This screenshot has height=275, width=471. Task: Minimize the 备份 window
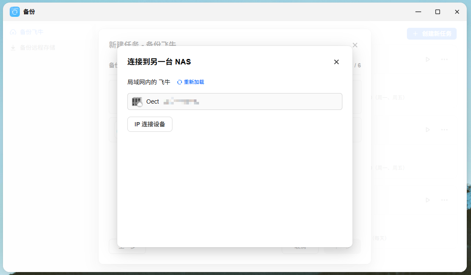[418, 12]
